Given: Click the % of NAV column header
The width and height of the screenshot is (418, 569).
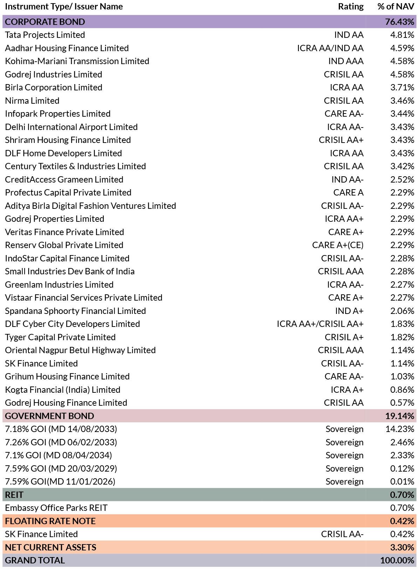Looking at the screenshot, I should [x=396, y=7].
